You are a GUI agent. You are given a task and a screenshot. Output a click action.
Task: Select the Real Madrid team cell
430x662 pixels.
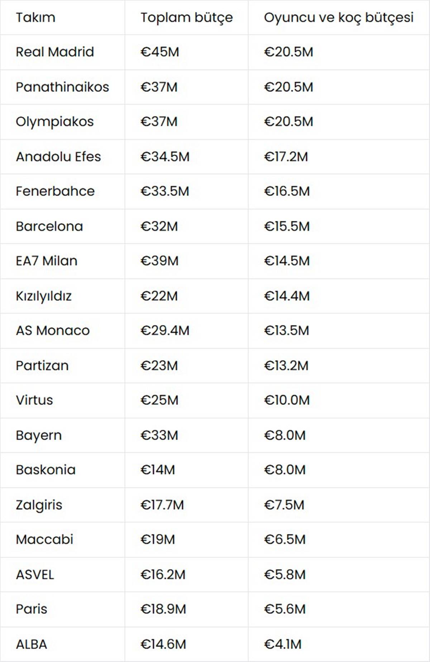(55, 52)
